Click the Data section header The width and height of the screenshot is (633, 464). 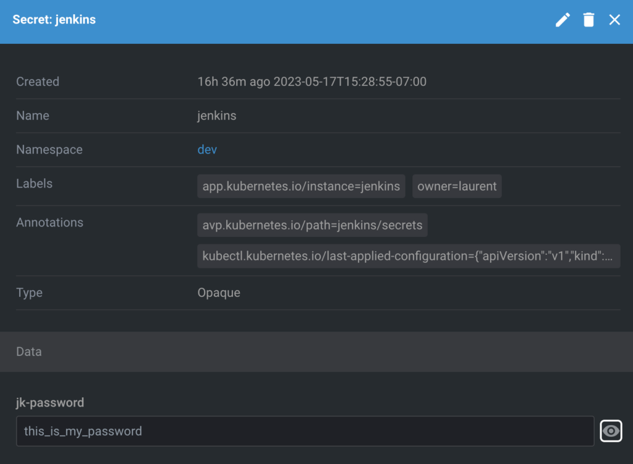29,351
